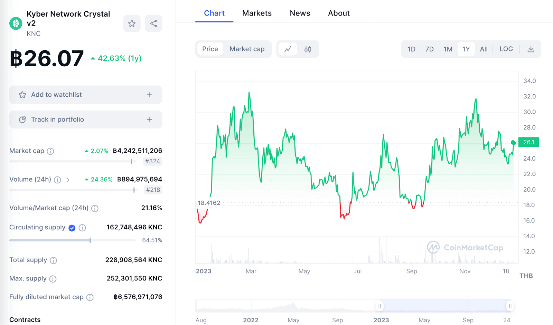Viewport: 553px width, 325px height.
Task: Click the star favorite icon near the title
Action: (132, 23)
